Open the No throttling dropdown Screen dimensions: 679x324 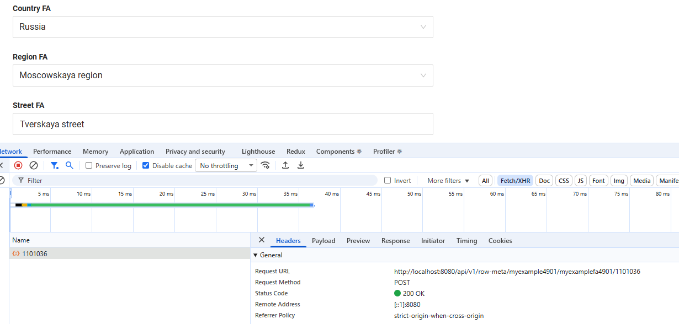coord(226,166)
